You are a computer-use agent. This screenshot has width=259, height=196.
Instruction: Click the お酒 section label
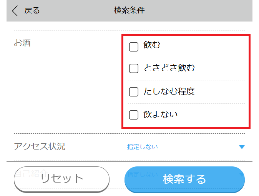click(22, 43)
